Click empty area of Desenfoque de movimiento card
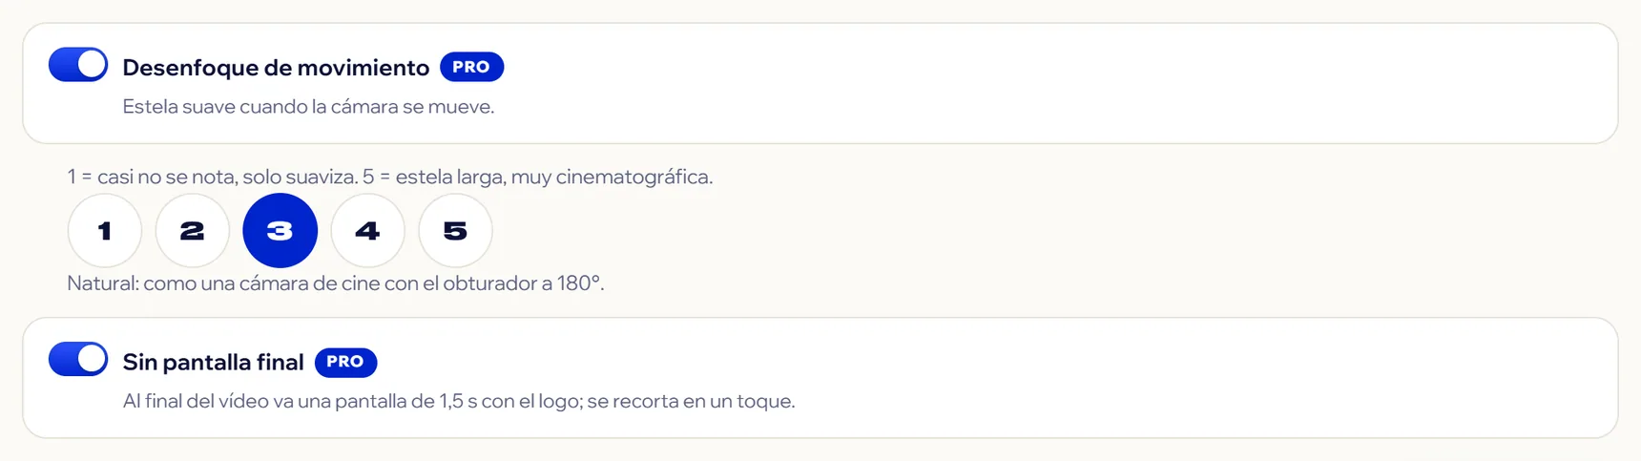The width and height of the screenshot is (1641, 461). point(1049,84)
